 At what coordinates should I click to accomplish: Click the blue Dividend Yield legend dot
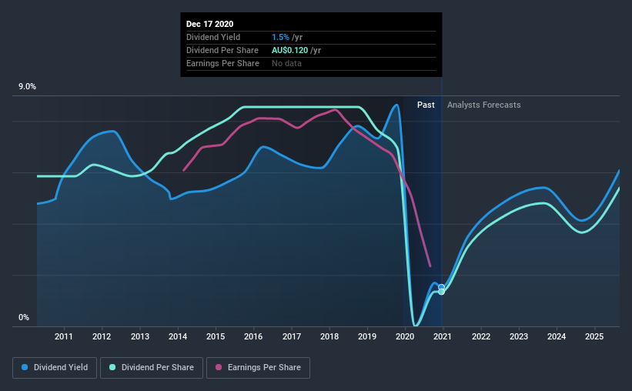point(25,367)
